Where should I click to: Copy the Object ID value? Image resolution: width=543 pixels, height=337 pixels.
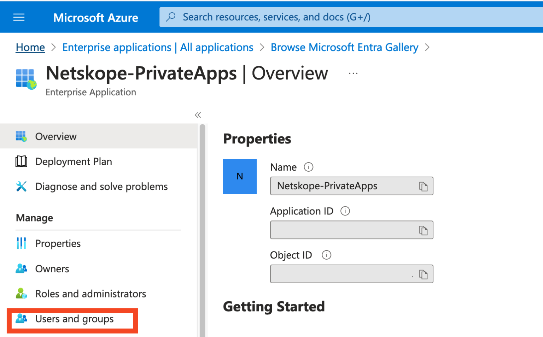click(423, 274)
